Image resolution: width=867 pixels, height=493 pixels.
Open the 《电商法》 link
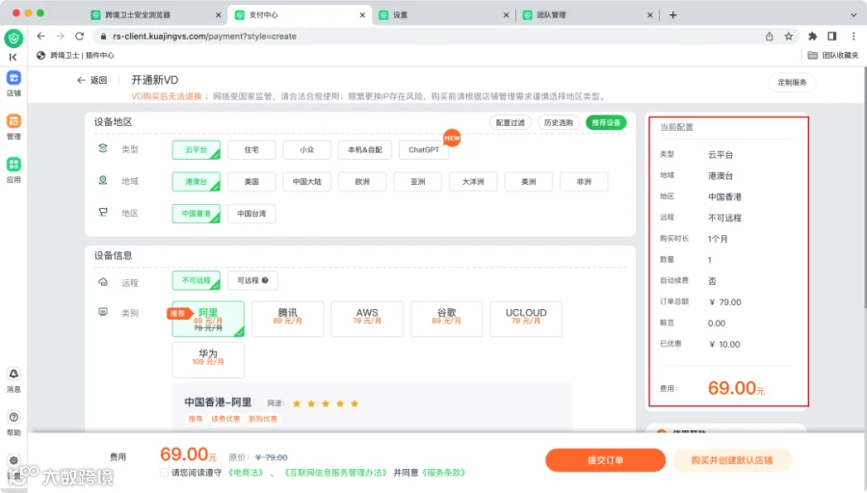246,473
